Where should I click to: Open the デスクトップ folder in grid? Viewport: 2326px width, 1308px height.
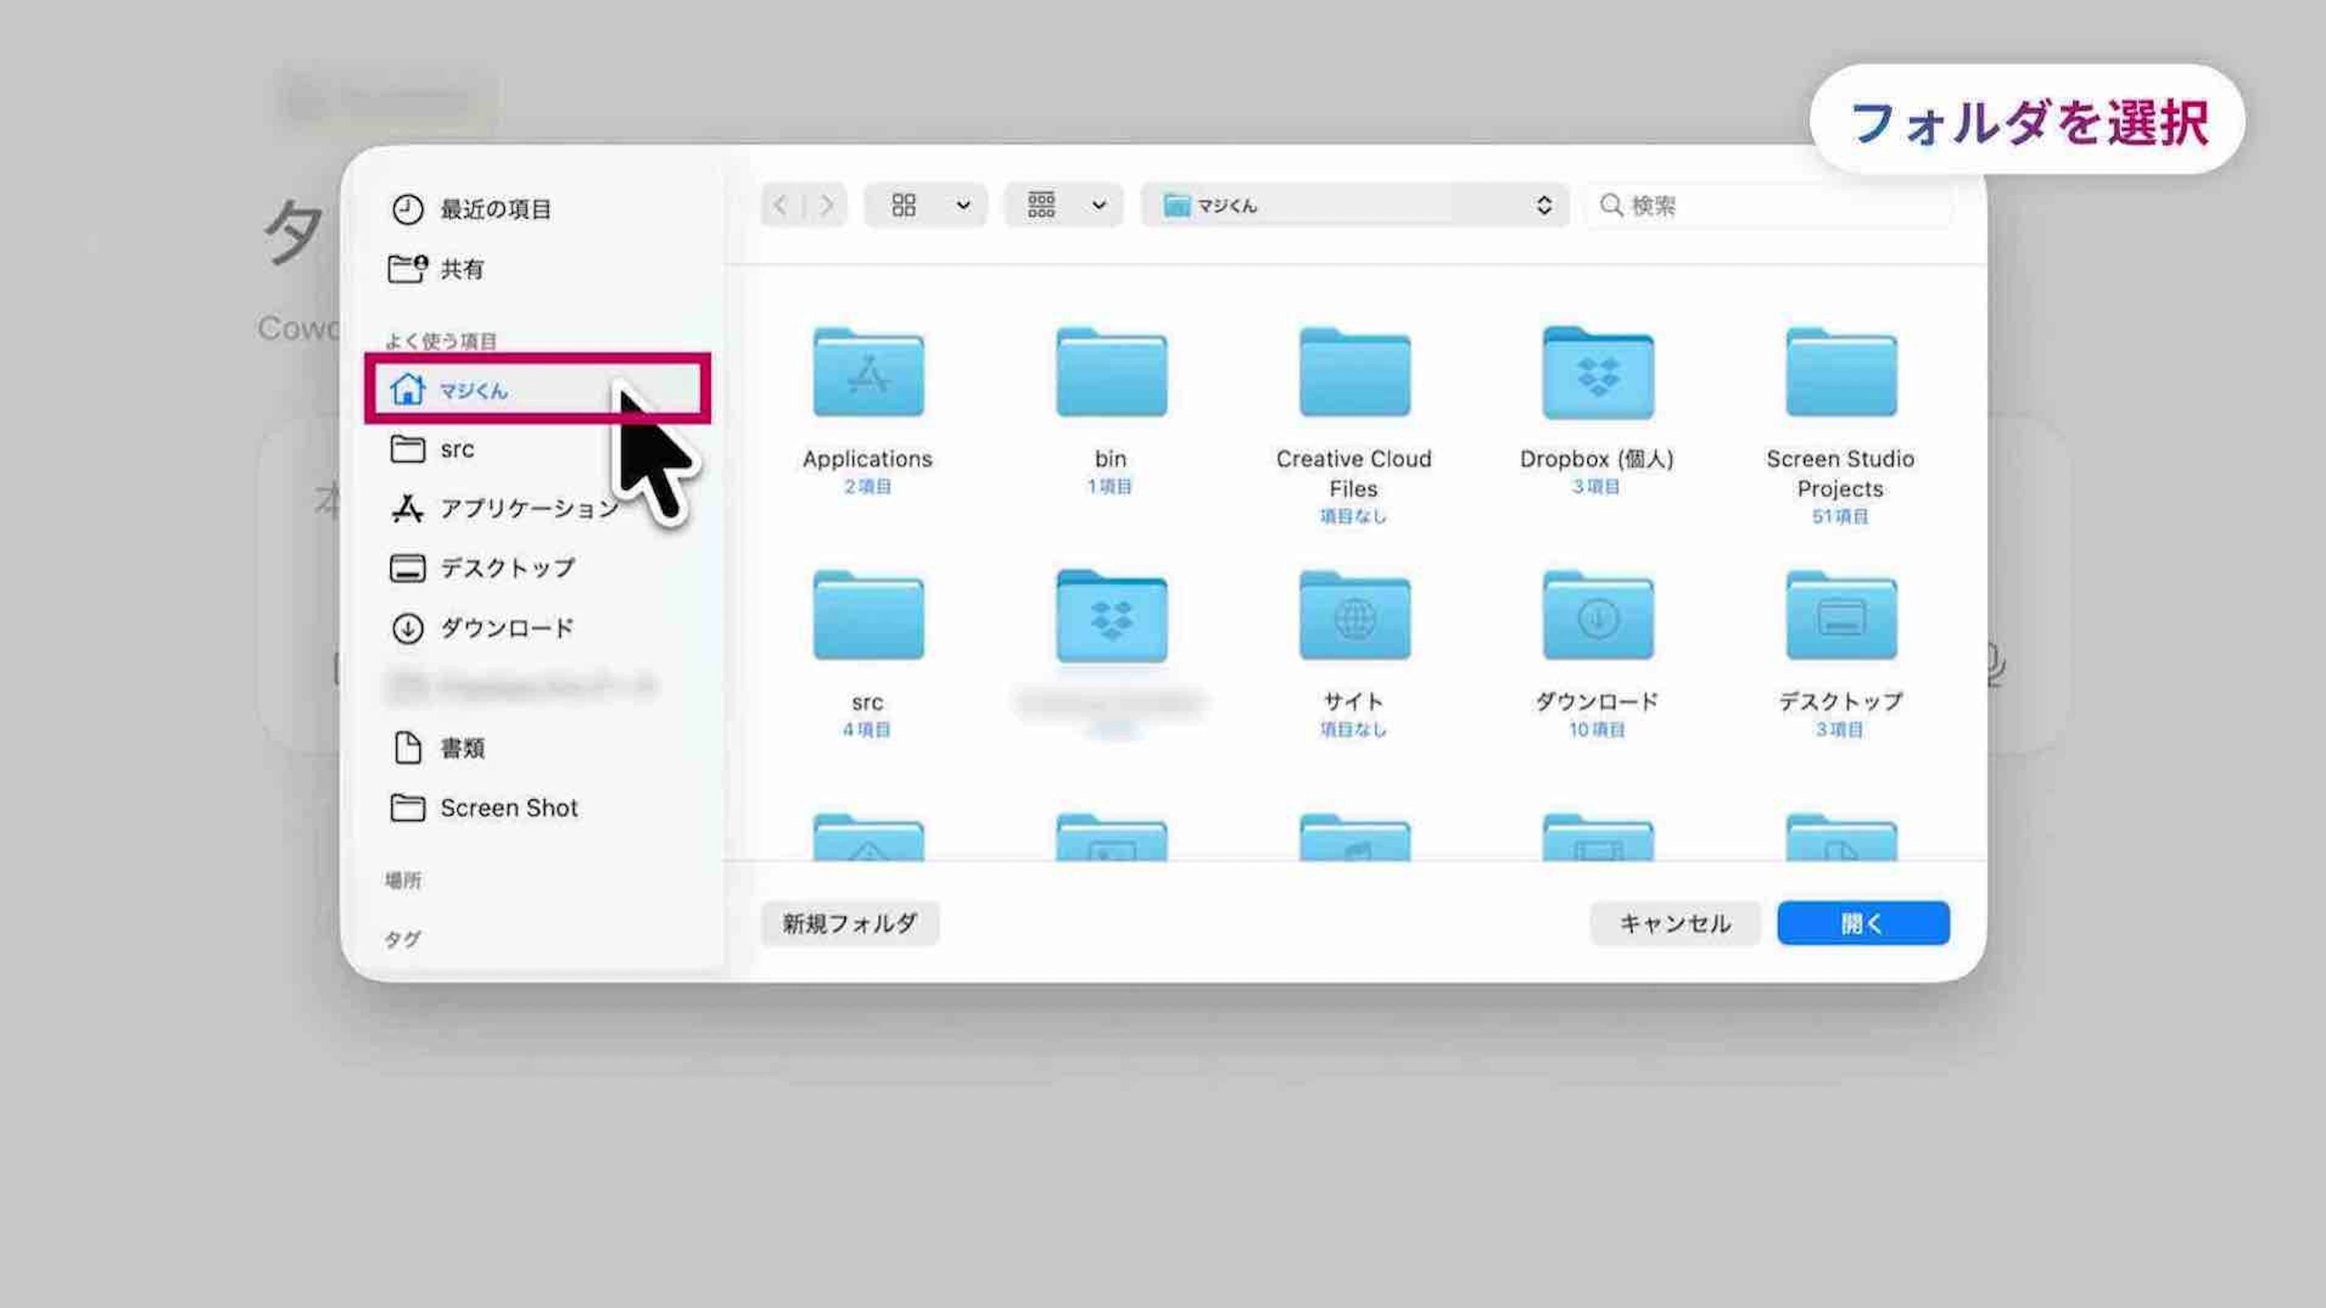[1840, 617]
